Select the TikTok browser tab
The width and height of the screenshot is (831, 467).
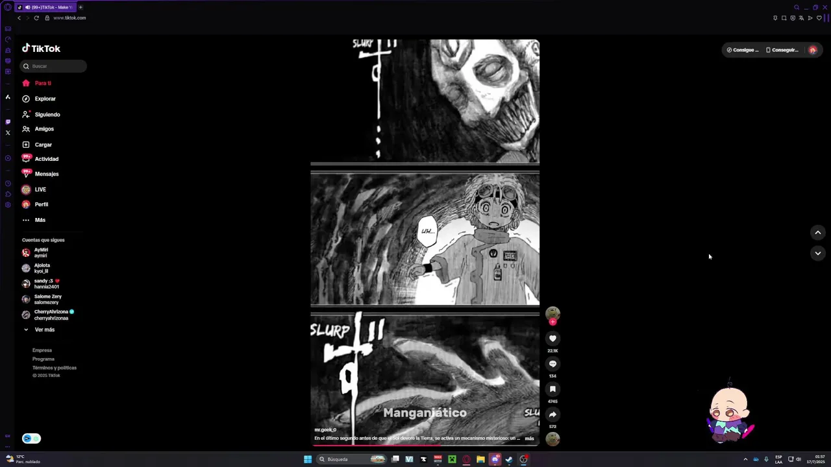[44, 7]
